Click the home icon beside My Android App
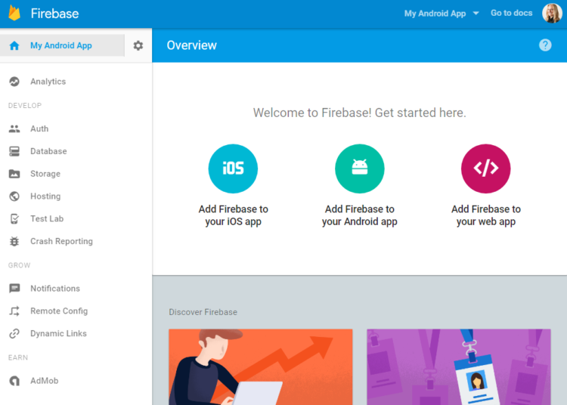The image size is (567, 405). 14,45
